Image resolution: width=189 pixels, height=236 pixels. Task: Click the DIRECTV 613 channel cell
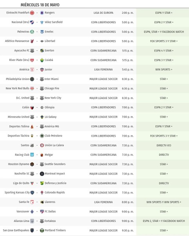164,146
